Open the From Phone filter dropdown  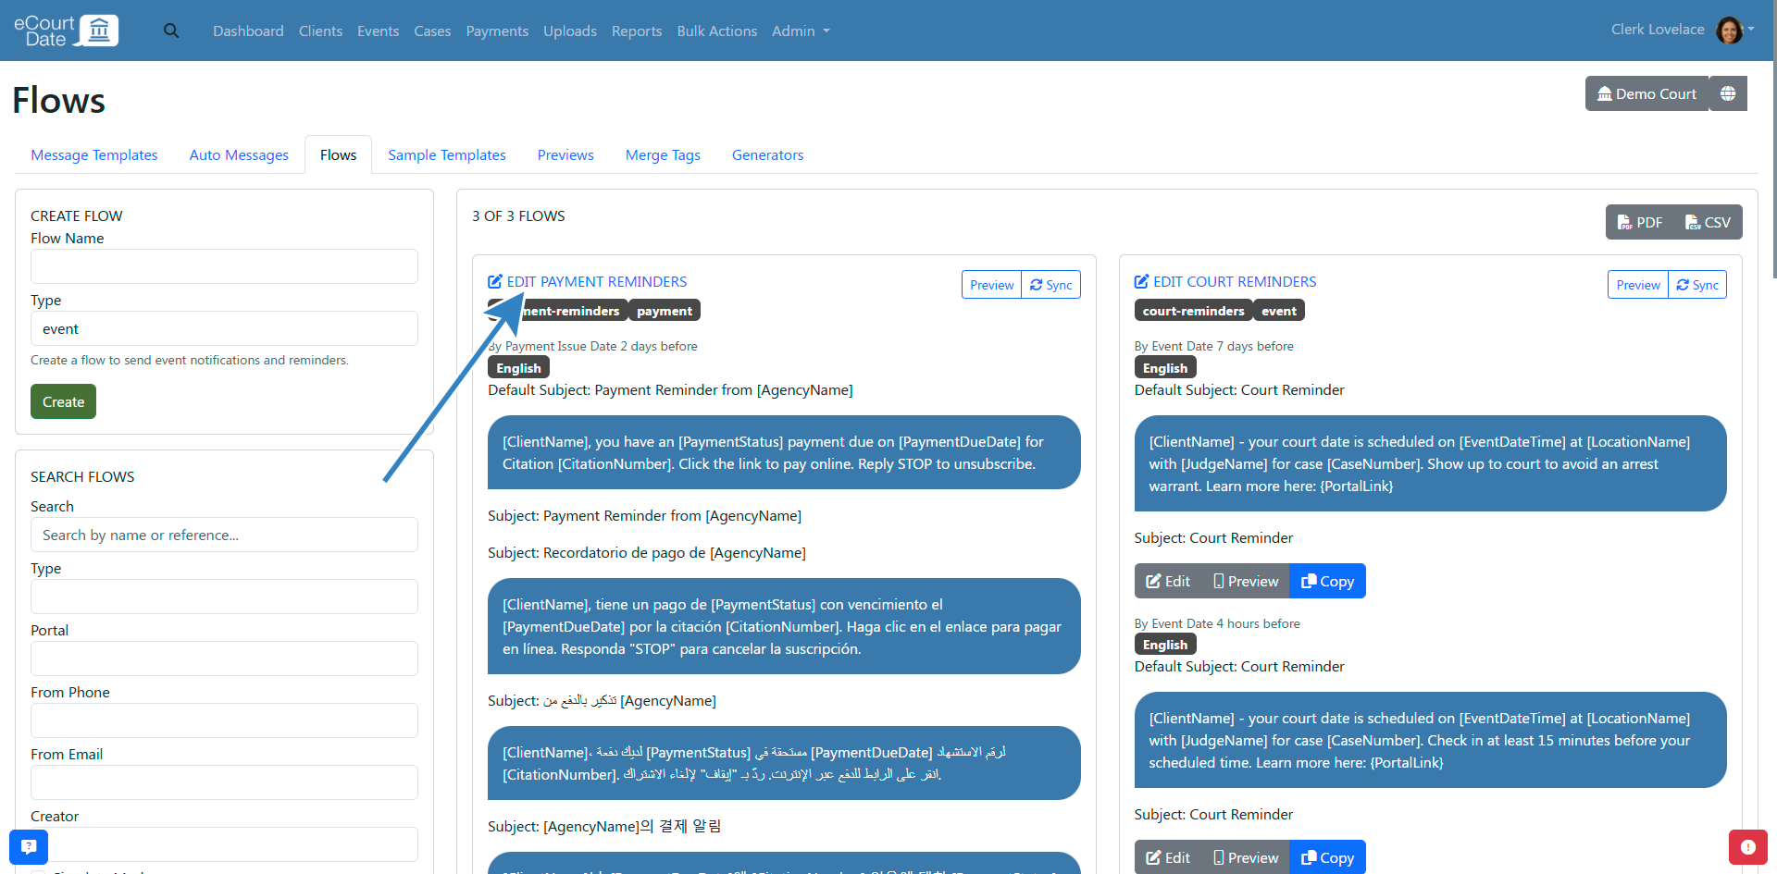(x=224, y=720)
